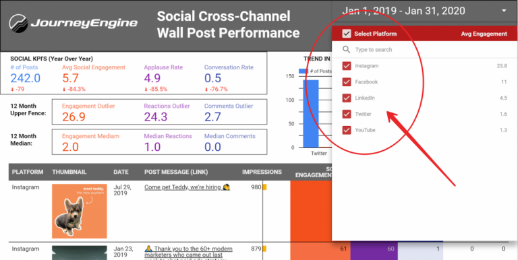Sort by the DATE column header
This screenshot has width=518, height=260.
121,172
